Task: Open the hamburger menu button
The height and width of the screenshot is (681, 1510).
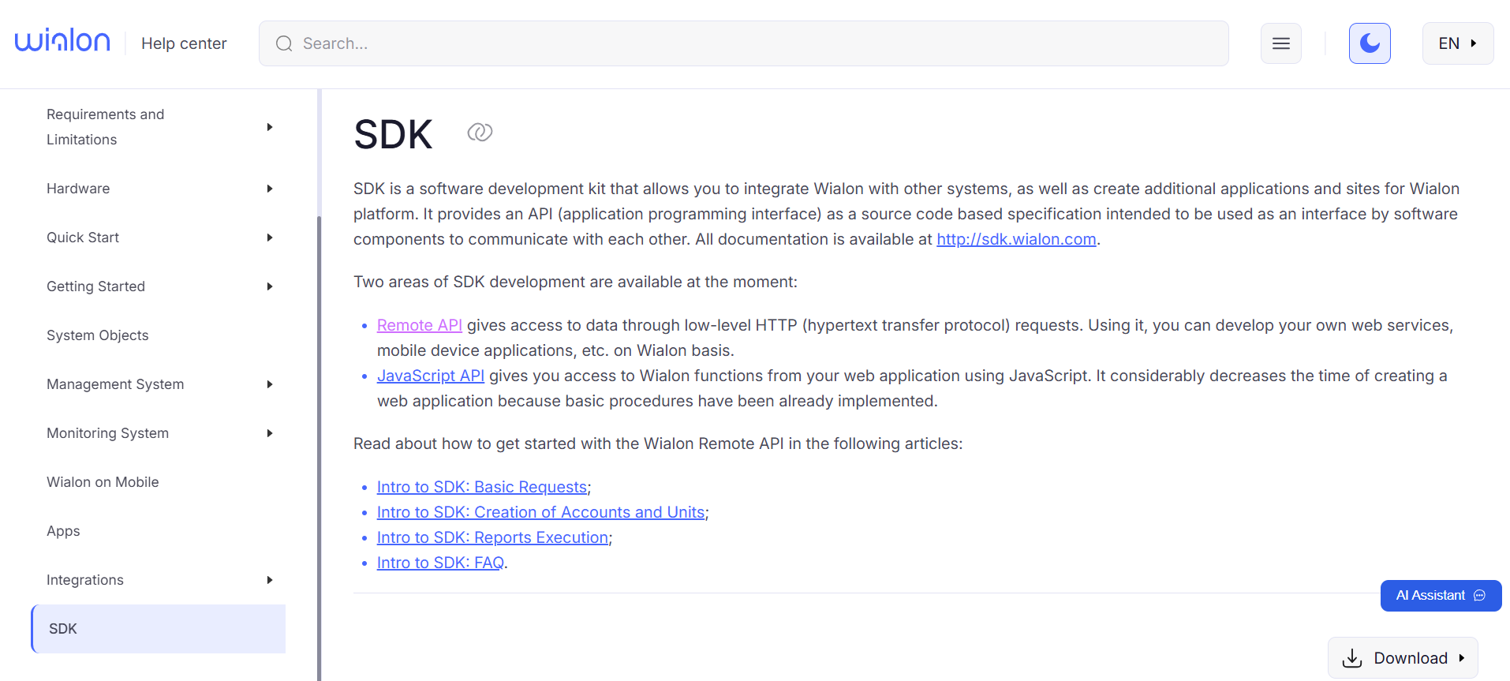Action: tap(1280, 43)
